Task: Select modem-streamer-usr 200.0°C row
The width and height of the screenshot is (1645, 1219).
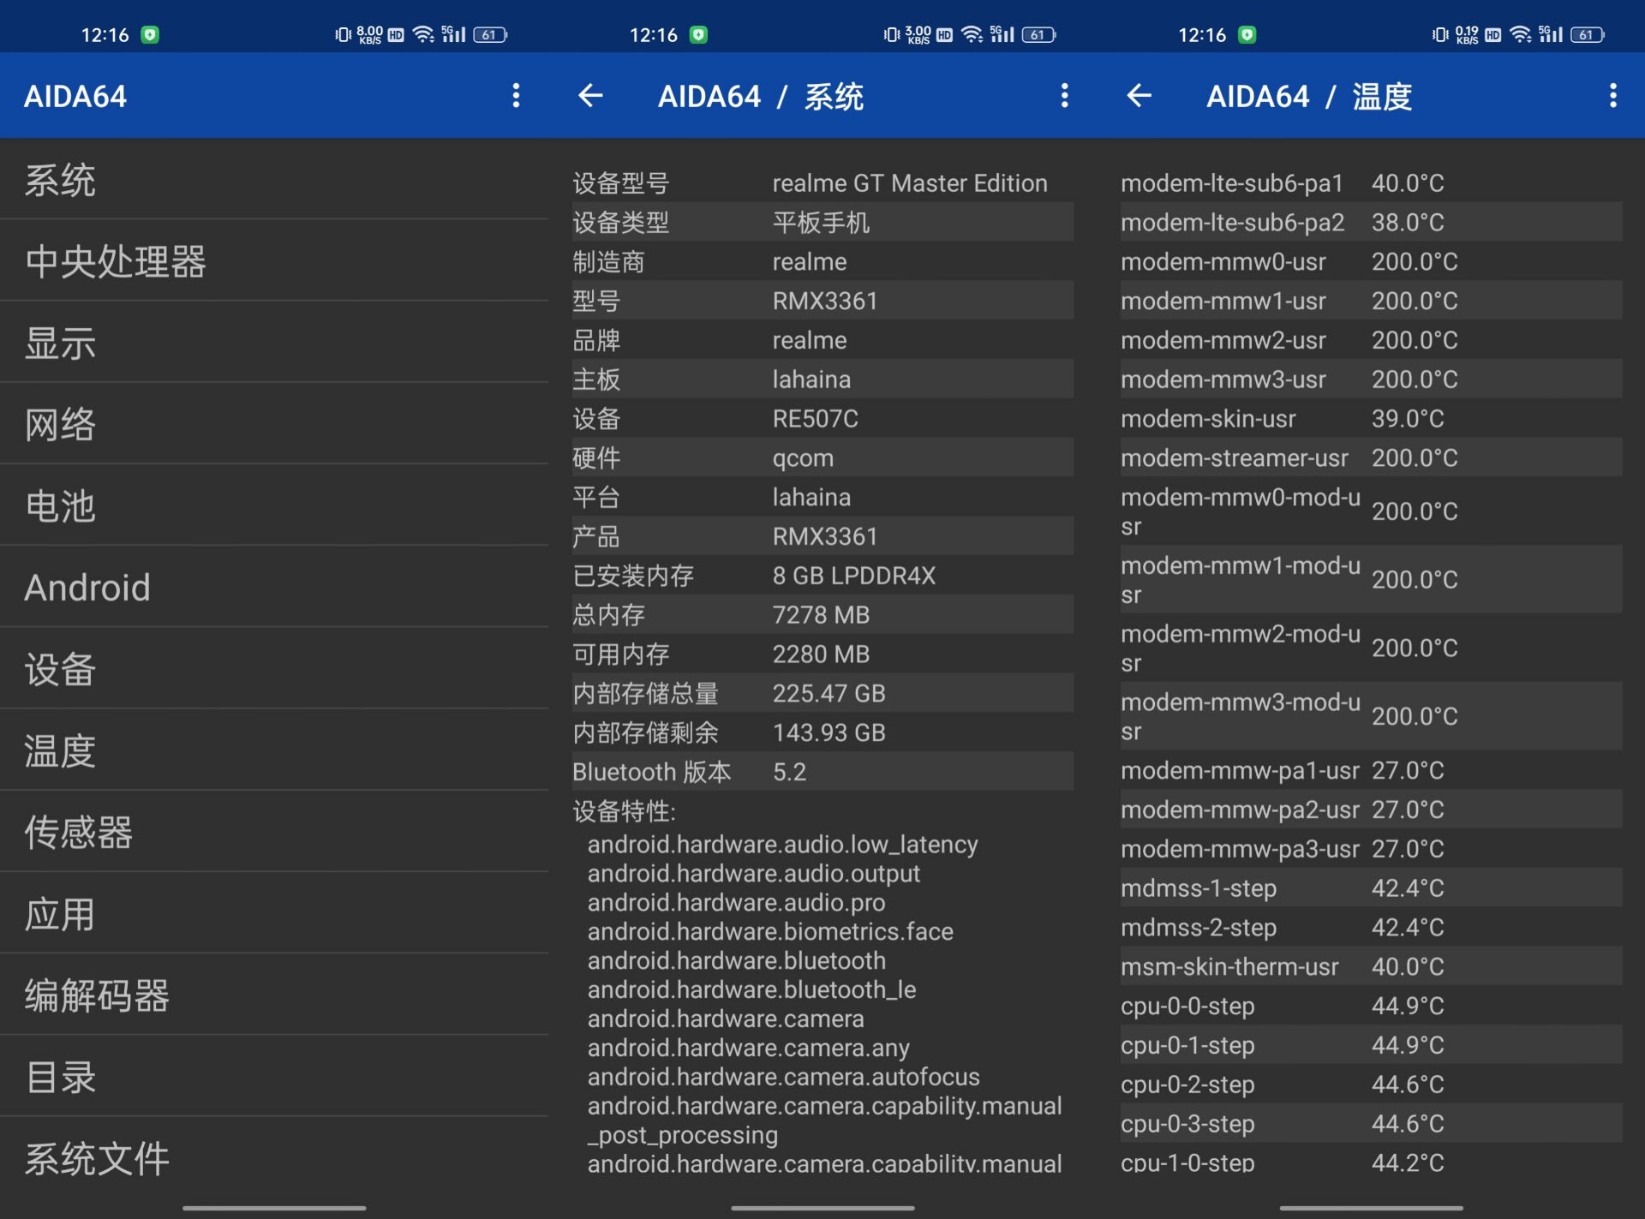Action: 1371,458
